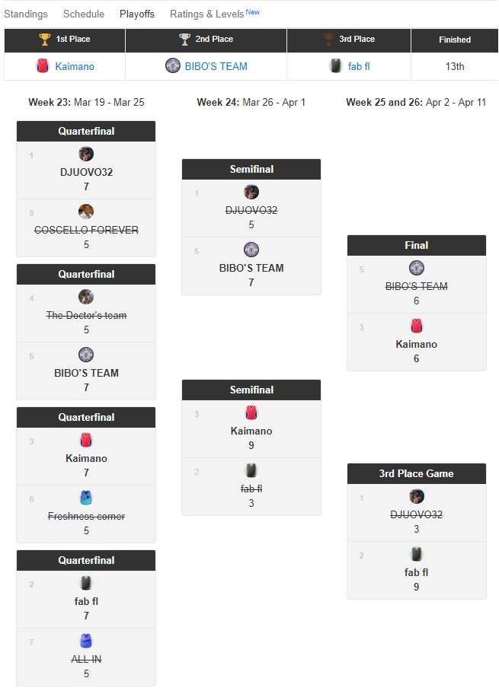Image resolution: width=499 pixels, height=694 pixels.
Task: Click Kaimano team name in bottom Semifinal
Action: (251, 431)
